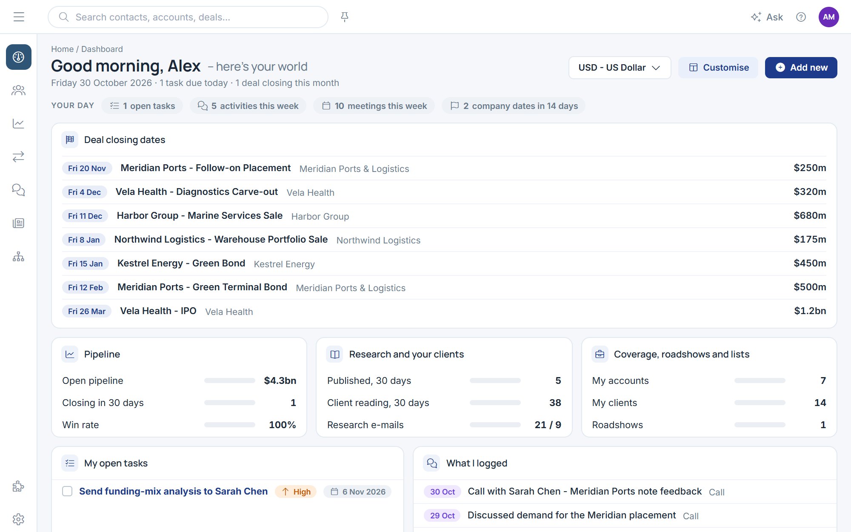Screen dimensions: 851x532
Task: Open the USD - US Dollar currency dropdown
Action: tap(620, 68)
